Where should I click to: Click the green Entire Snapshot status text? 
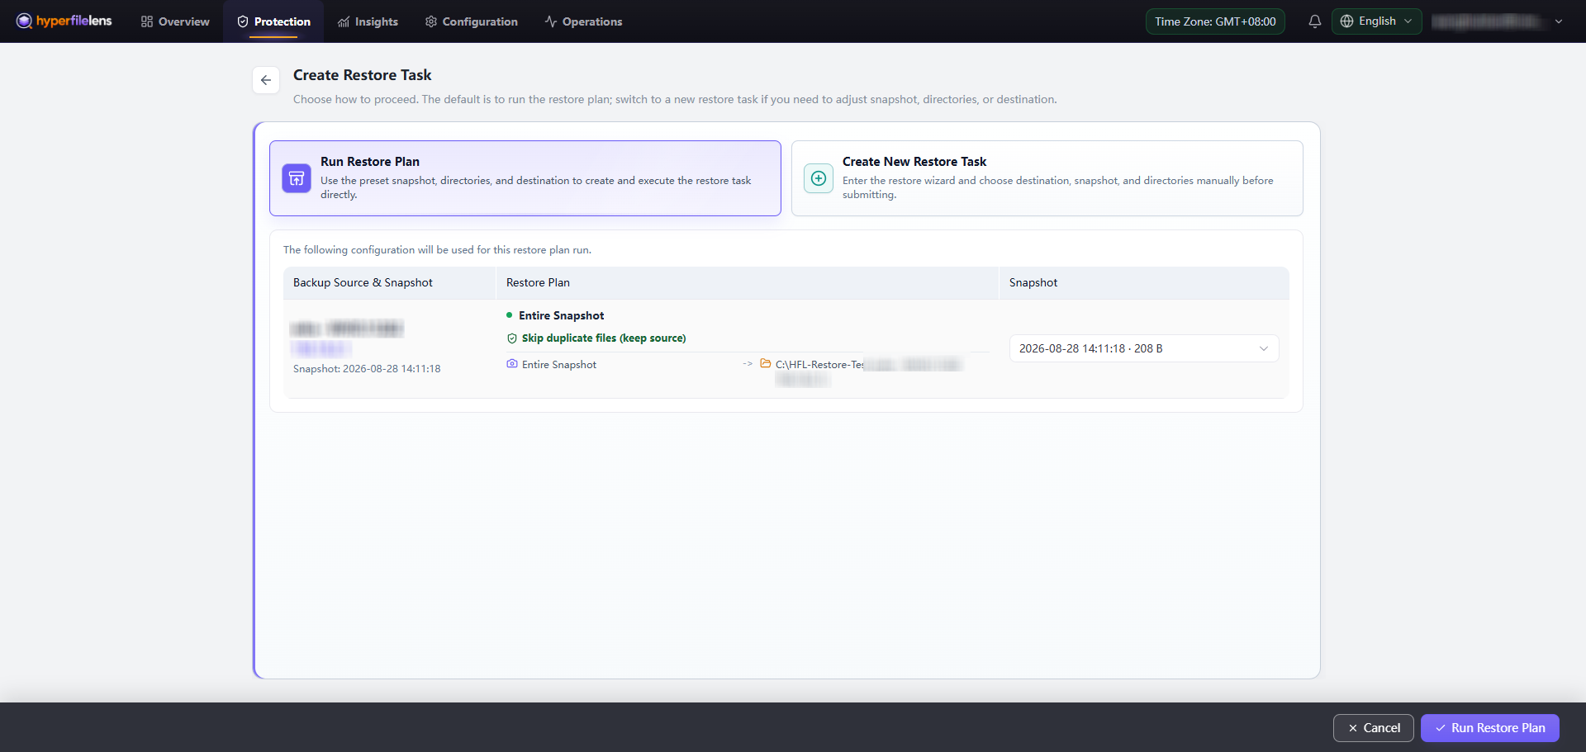coord(562,315)
